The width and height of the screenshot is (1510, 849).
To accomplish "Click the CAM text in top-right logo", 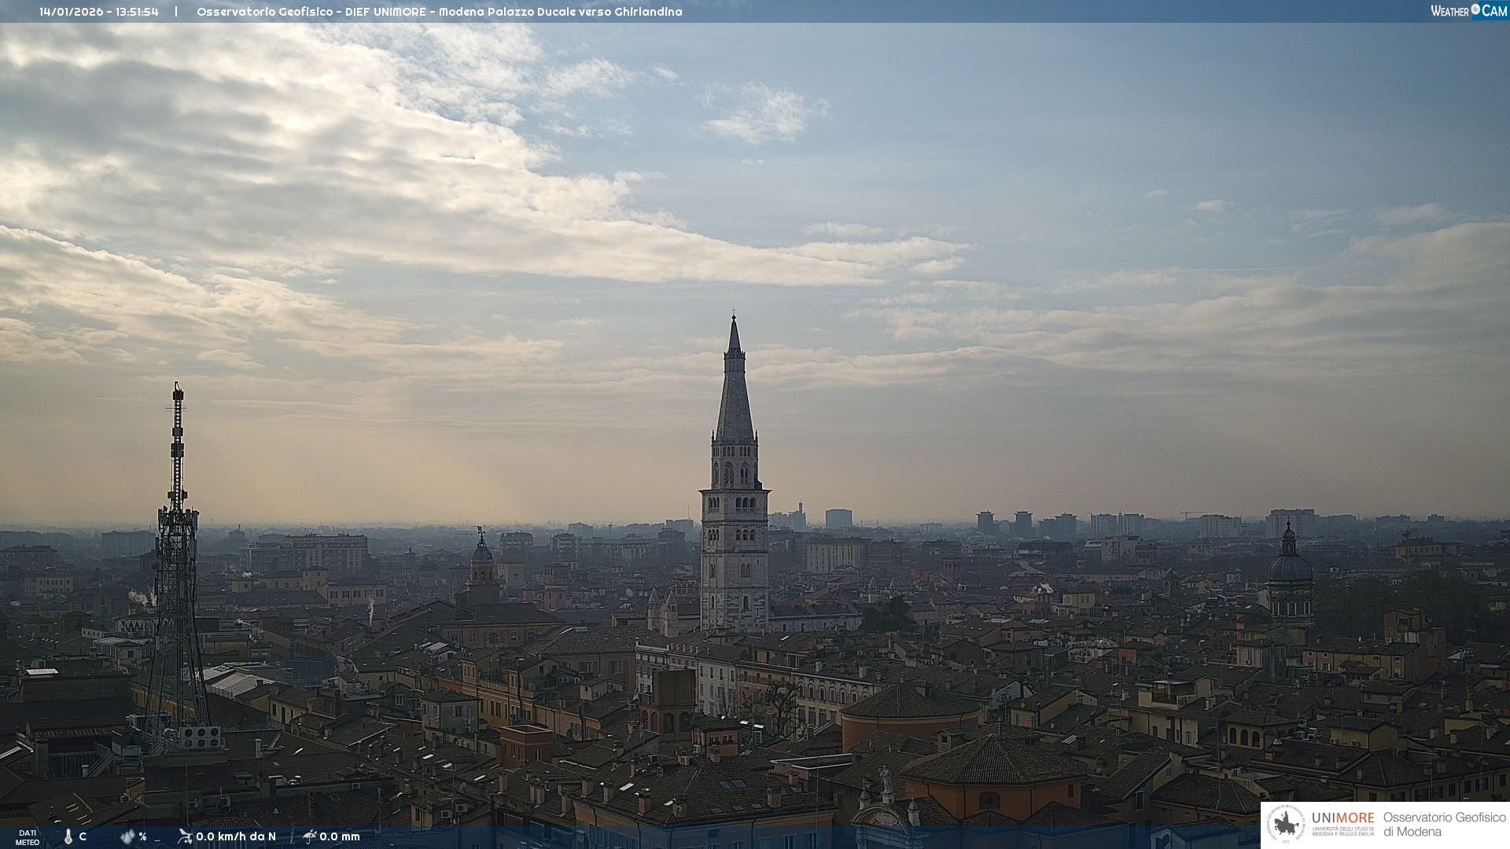I will click(1494, 10).
